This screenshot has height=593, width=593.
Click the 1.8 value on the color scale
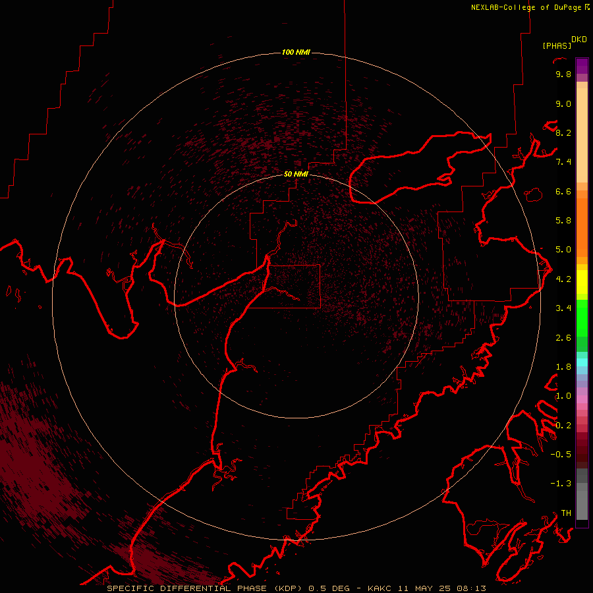click(x=563, y=367)
